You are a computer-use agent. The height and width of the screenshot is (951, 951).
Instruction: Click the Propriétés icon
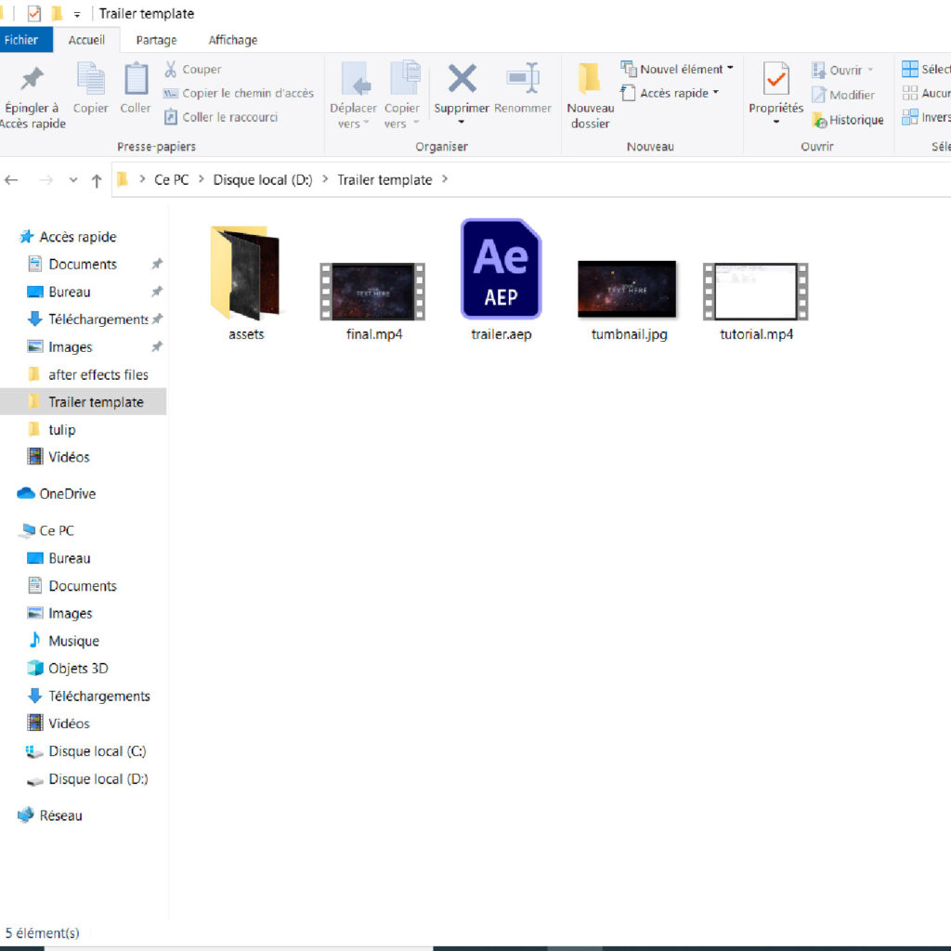coord(775,80)
